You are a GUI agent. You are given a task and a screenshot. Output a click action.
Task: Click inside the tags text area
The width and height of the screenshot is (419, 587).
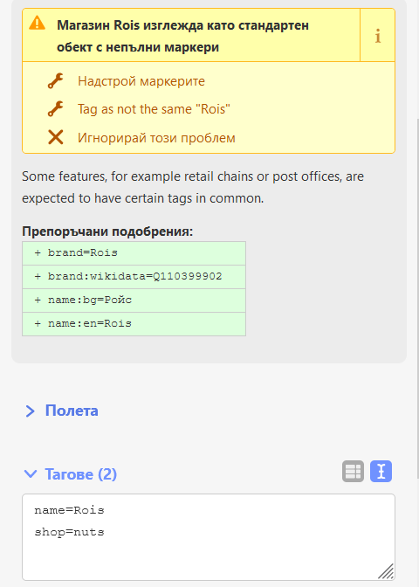(209, 537)
